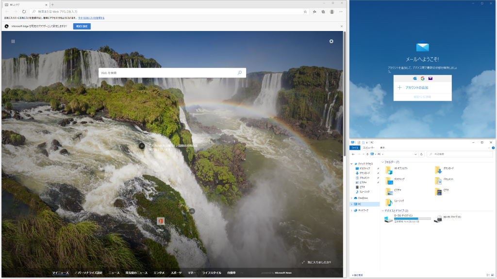Open the Computer ribbon tab in Explorer

pos(369,148)
